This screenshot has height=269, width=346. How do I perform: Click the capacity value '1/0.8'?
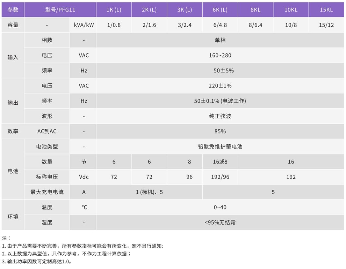[x=114, y=25]
